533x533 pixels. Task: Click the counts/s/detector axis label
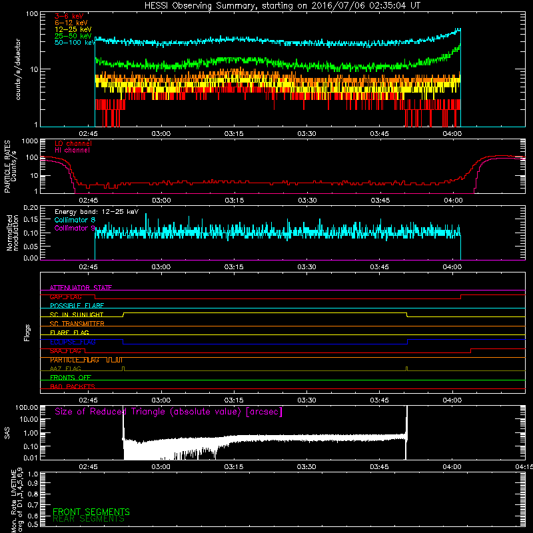pyautogui.click(x=18, y=69)
